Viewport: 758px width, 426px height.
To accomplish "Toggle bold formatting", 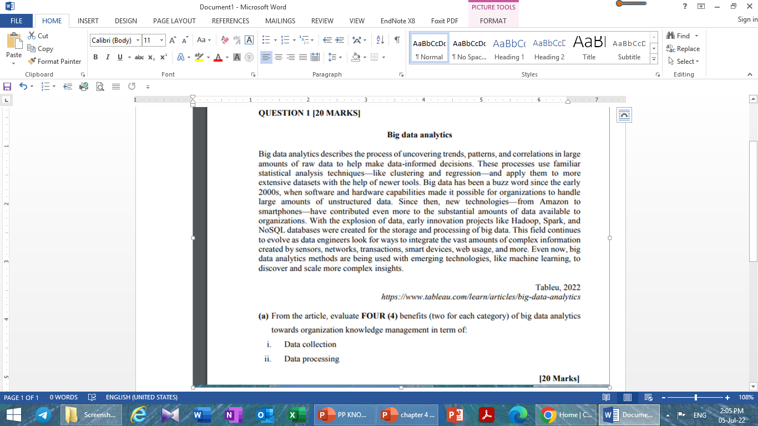I will click(95, 57).
